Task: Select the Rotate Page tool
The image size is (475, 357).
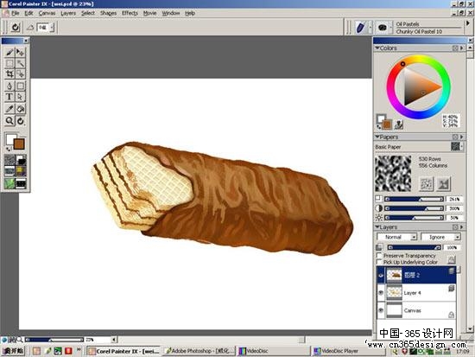Action: pyautogui.click(x=21, y=121)
